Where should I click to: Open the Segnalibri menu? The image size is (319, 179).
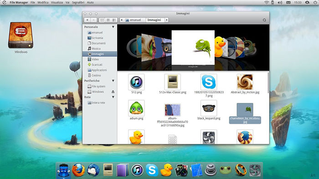(x=78, y=2)
